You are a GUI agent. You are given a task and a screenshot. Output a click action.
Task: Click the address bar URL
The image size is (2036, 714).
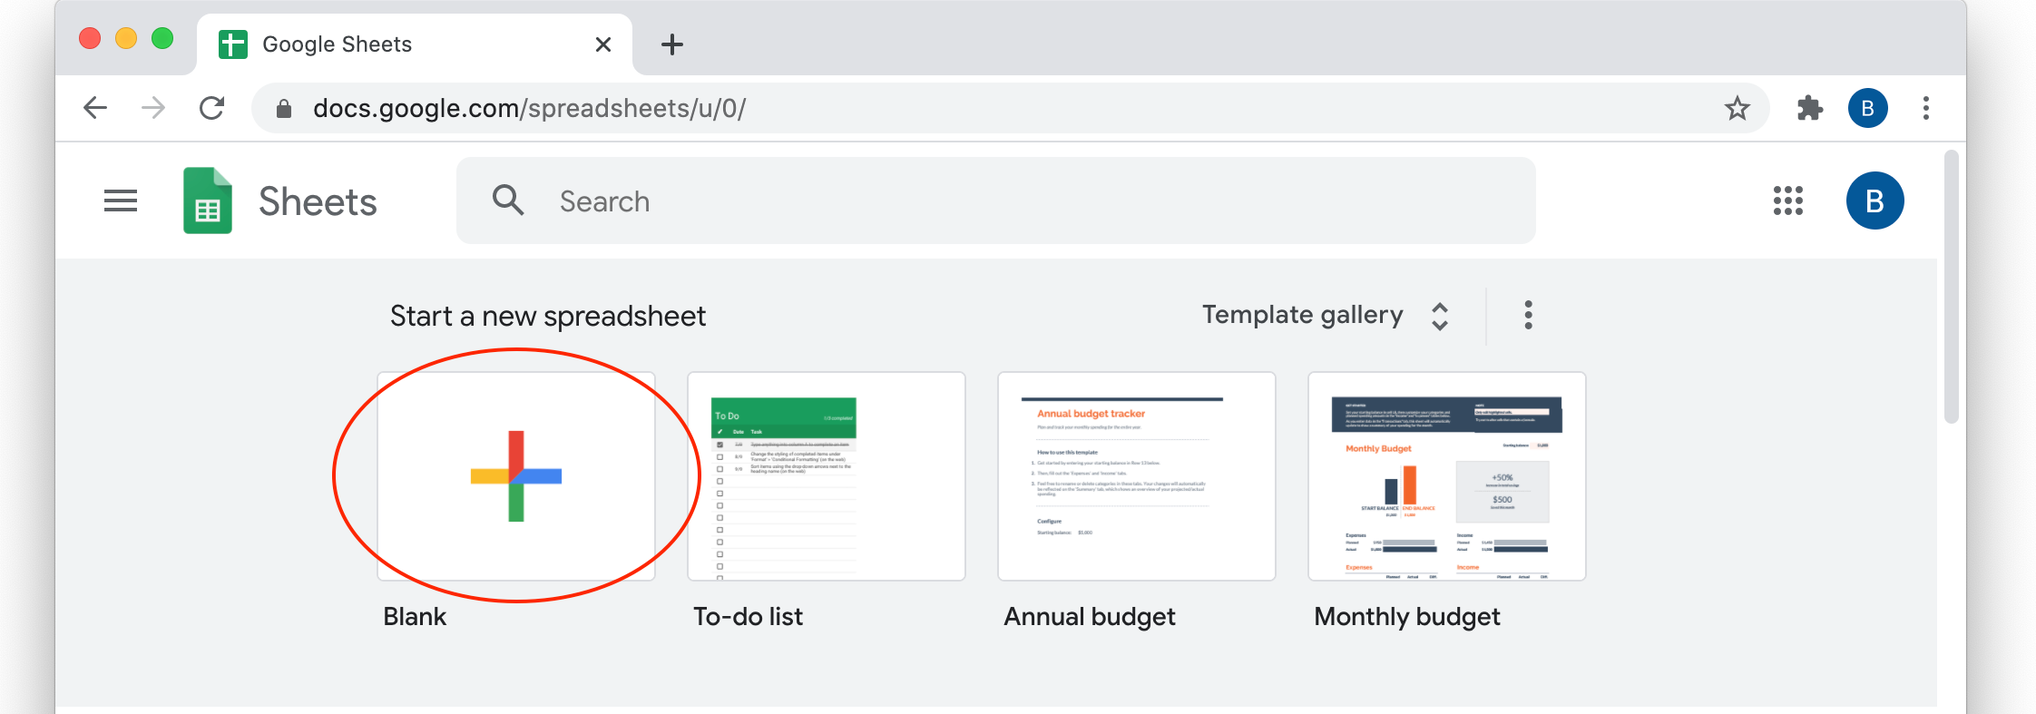(529, 109)
